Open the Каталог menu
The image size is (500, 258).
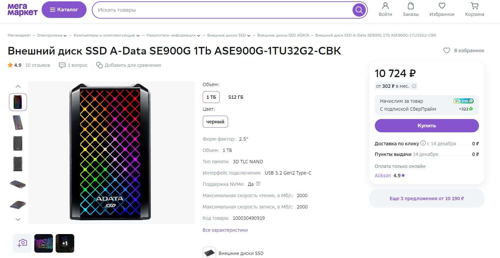coord(64,10)
